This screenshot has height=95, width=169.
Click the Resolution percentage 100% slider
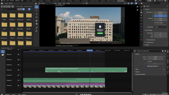pyautogui.click(x=161, y=16)
